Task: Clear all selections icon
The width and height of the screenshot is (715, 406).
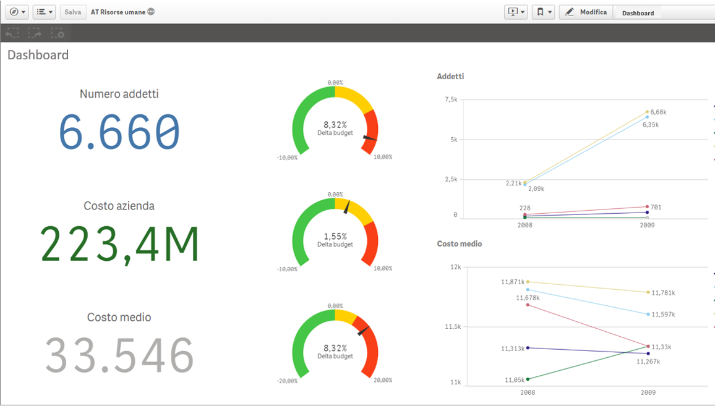Action: pyautogui.click(x=58, y=33)
